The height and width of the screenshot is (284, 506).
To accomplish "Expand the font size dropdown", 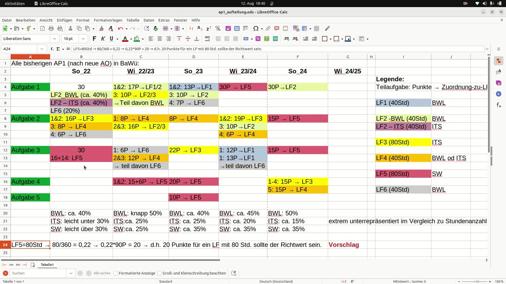I will tap(83, 39).
